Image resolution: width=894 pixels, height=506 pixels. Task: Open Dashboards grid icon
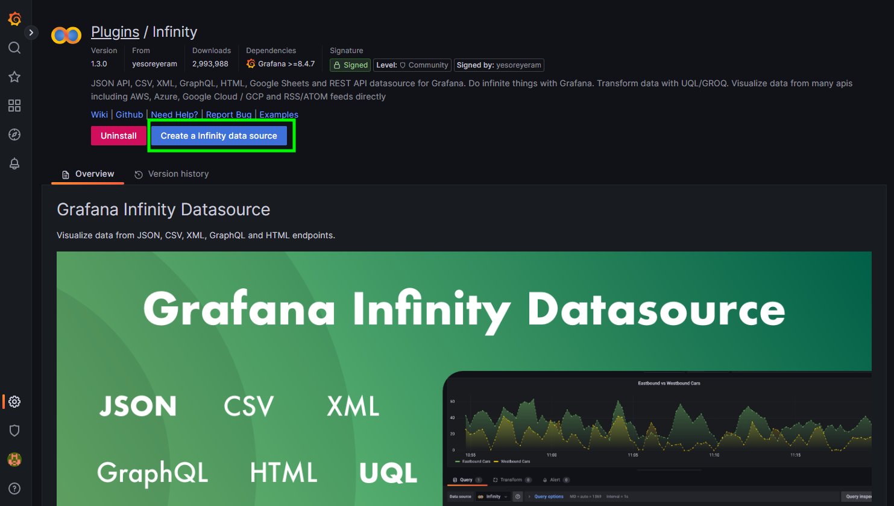pyautogui.click(x=14, y=106)
